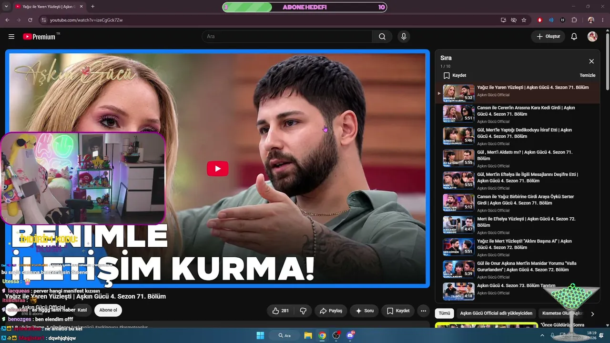Reload the page in Chrome
610x343 pixels.
[x=30, y=20]
